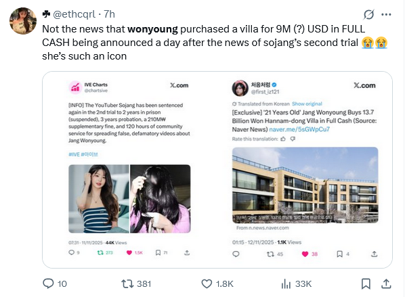Click the Grok explain icon beside more menu

coord(368,14)
